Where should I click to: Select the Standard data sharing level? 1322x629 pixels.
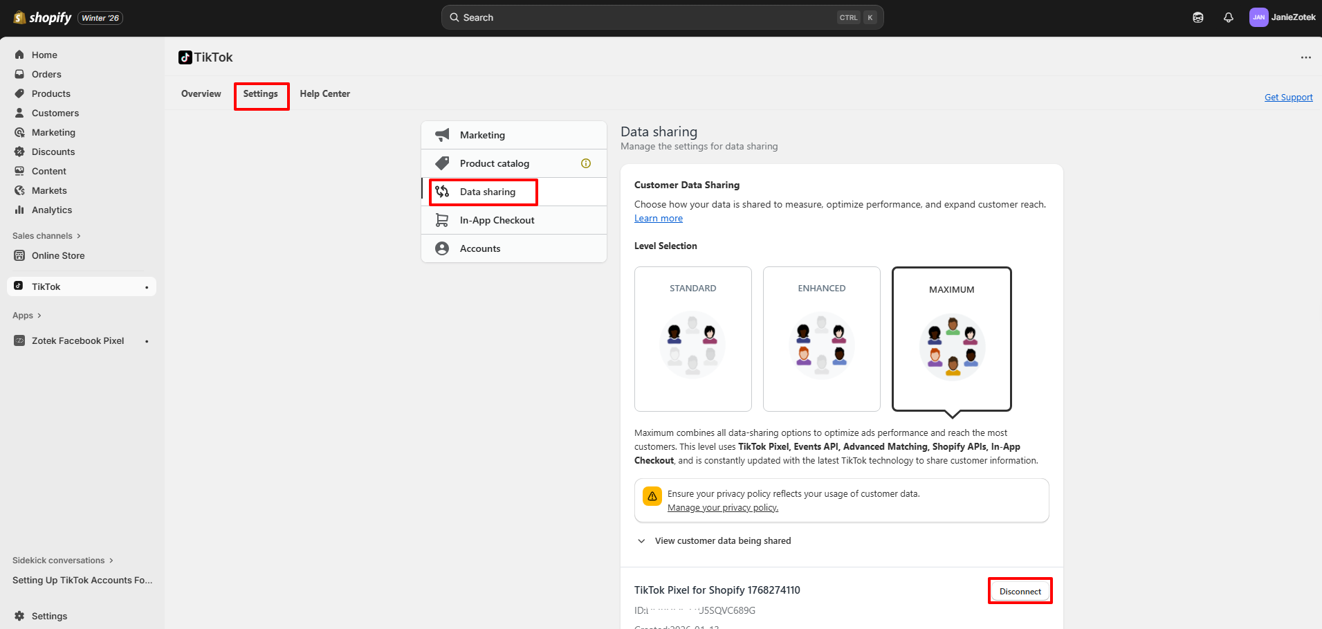pyautogui.click(x=692, y=338)
